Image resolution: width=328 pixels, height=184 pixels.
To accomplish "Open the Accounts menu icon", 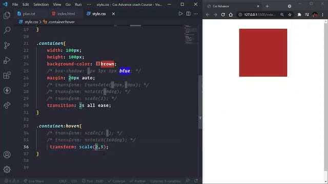I will (x=7, y=154).
